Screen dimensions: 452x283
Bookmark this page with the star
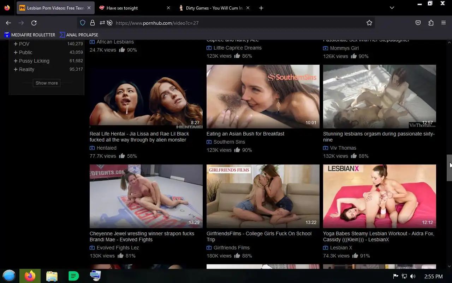(x=369, y=23)
